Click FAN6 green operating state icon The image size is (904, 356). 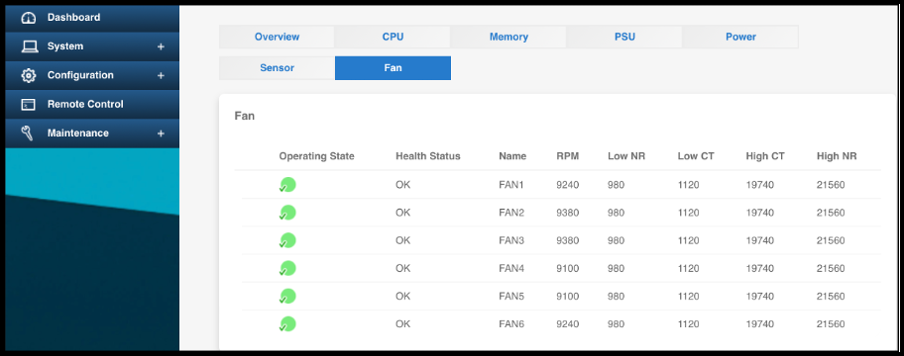287,324
